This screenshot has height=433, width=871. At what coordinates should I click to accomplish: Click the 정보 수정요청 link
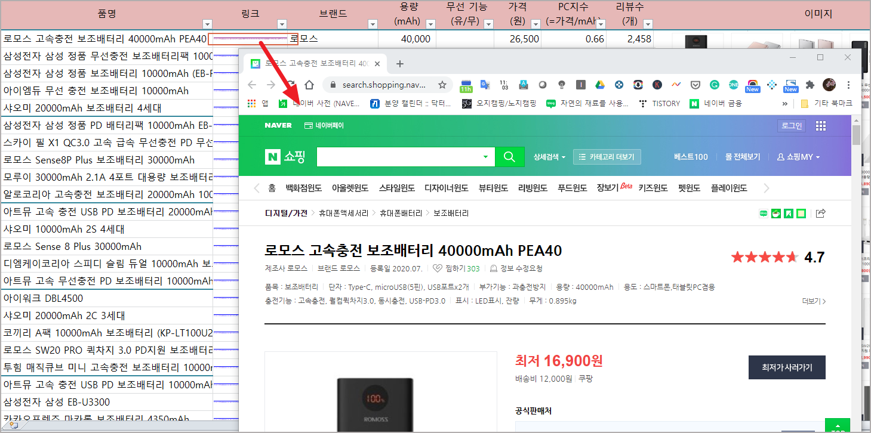[x=516, y=268]
